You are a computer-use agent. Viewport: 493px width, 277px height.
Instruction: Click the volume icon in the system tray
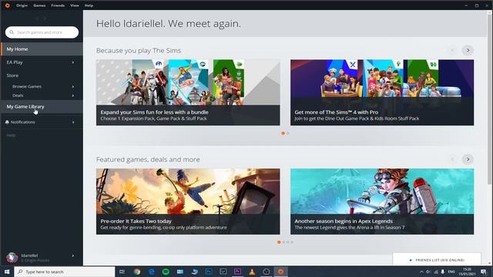(x=428, y=272)
